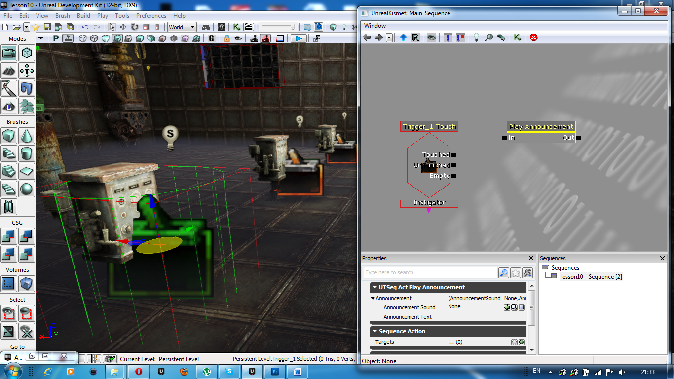Open the Tools menu
The height and width of the screenshot is (379, 674).
coord(122,16)
